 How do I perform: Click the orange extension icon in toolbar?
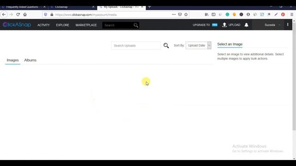pos(234,14)
